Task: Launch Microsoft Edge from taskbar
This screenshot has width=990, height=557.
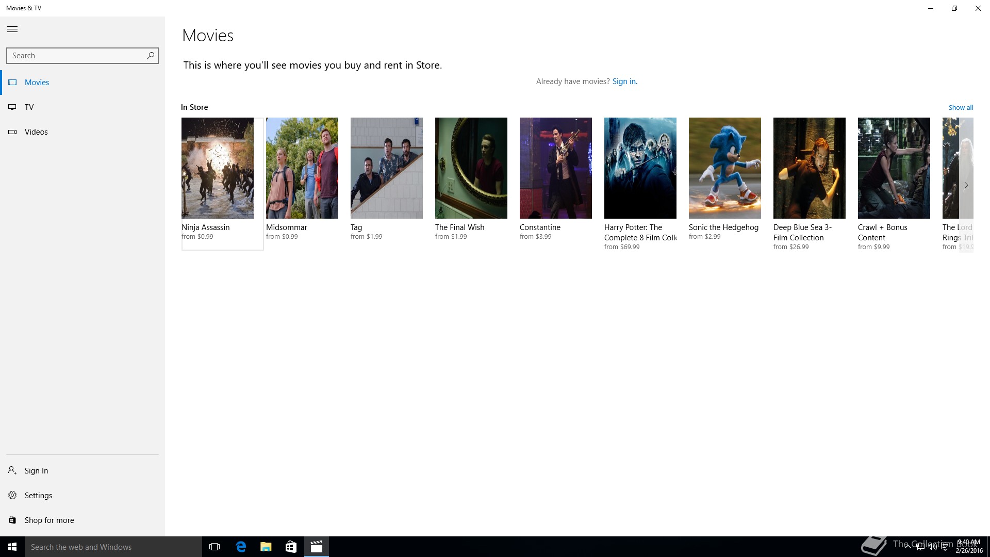Action: (x=241, y=547)
